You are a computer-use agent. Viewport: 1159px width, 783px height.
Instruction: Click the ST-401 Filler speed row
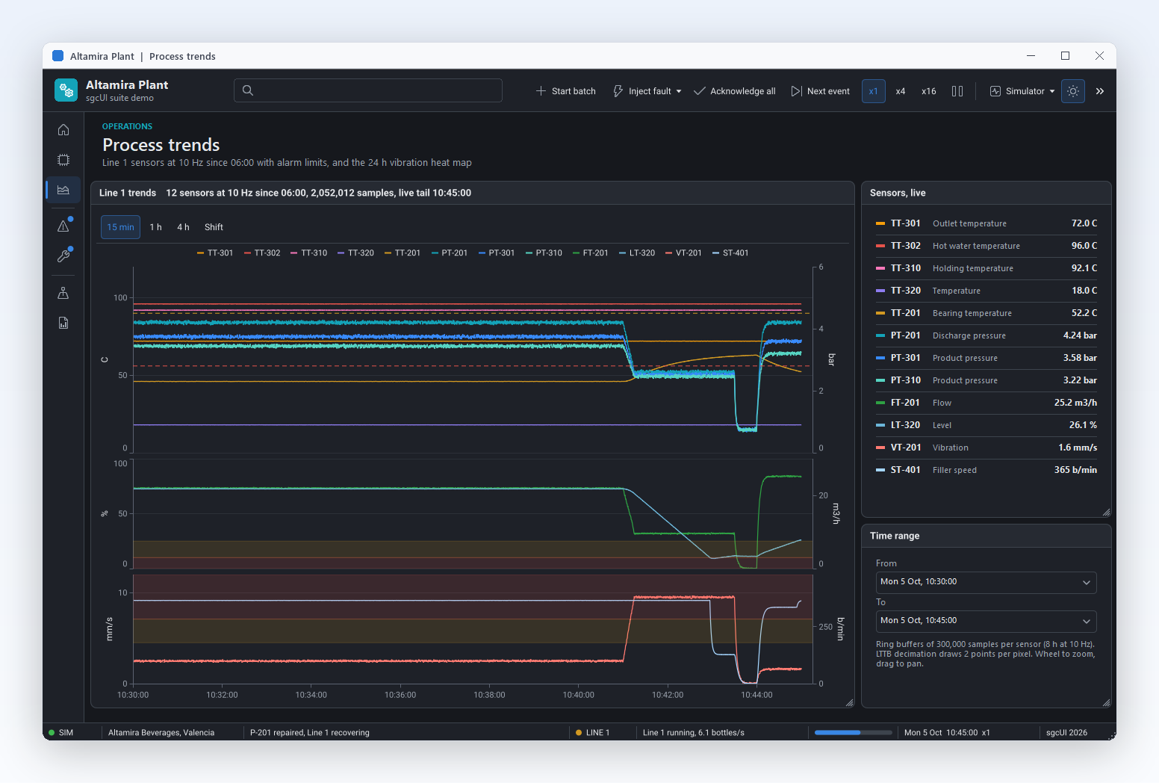click(x=986, y=470)
